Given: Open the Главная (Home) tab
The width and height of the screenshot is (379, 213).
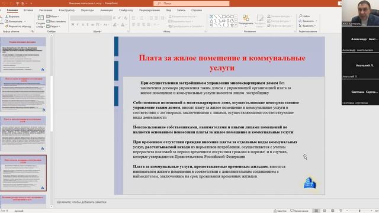Looking at the screenshot, I should (x=12, y=10).
